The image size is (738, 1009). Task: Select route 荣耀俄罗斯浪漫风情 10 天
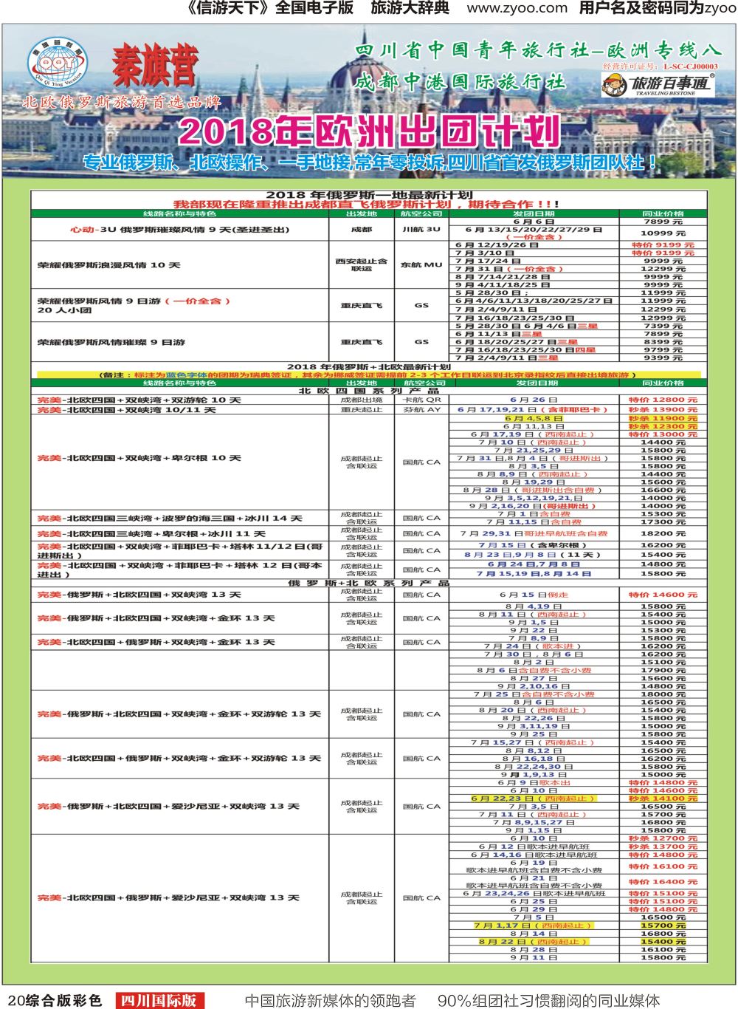[x=108, y=264]
